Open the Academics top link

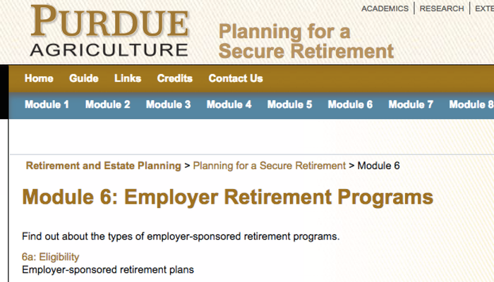coord(385,8)
